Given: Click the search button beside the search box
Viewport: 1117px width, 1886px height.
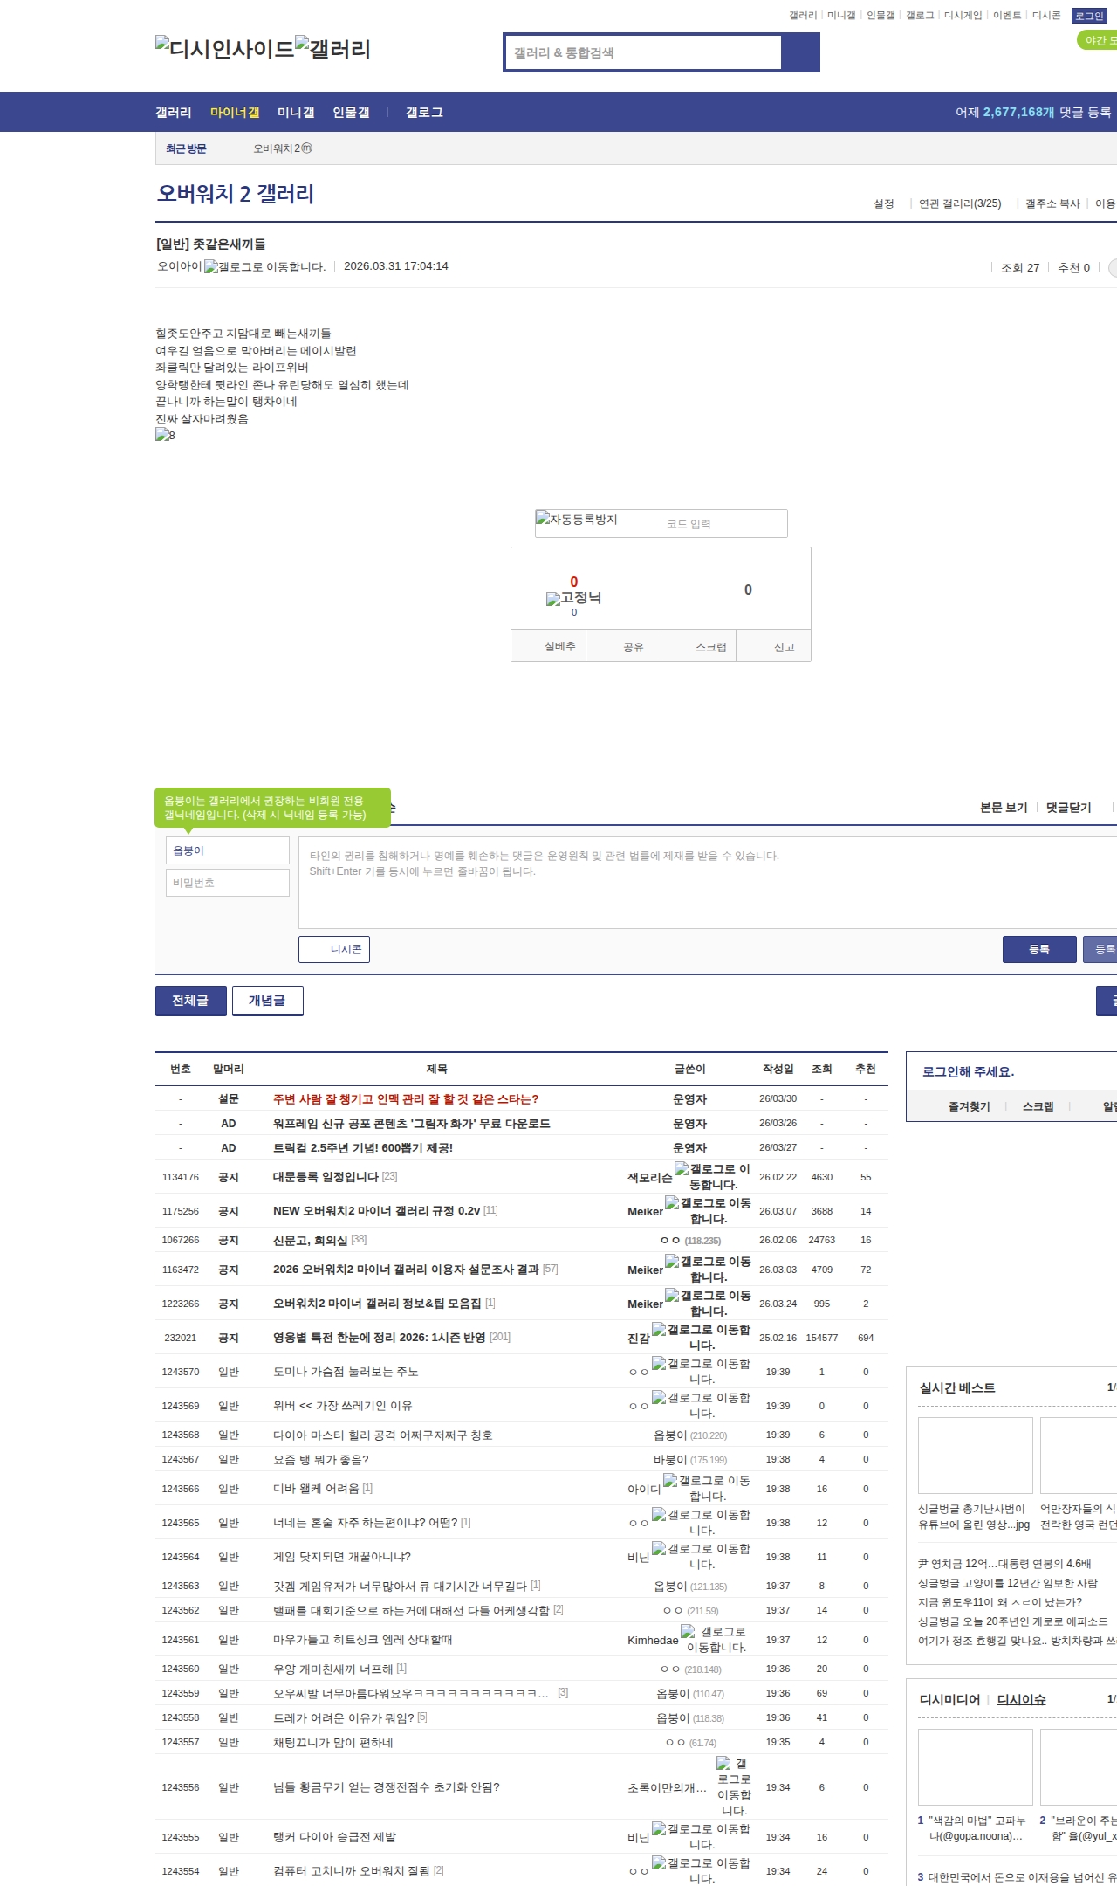Looking at the screenshot, I should click(801, 52).
